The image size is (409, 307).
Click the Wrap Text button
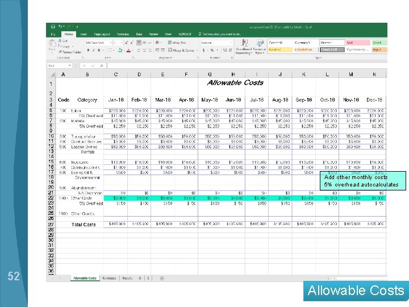pyautogui.click(x=177, y=43)
